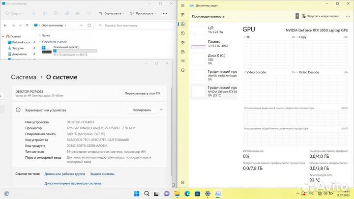Select the Intel Iris Xe GPU item
The image size is (354, 199).
214,75
